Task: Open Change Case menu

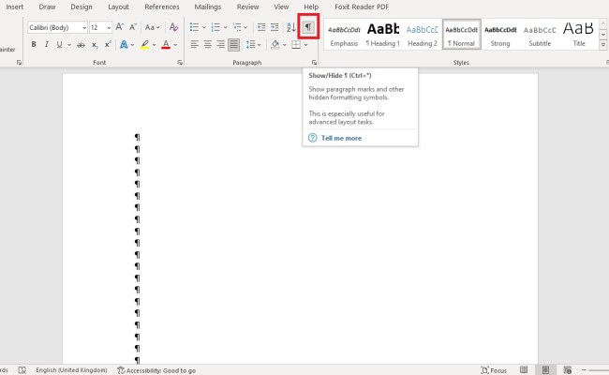Action: point(152,27)
